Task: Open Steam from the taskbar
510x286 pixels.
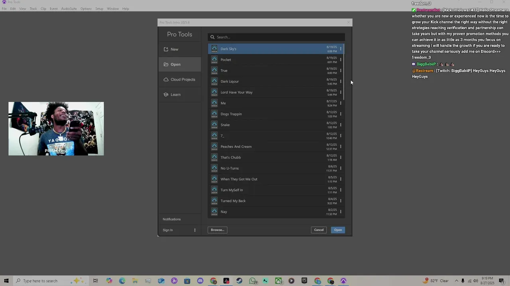Action: pyautogui.click(x=239, y=281)
